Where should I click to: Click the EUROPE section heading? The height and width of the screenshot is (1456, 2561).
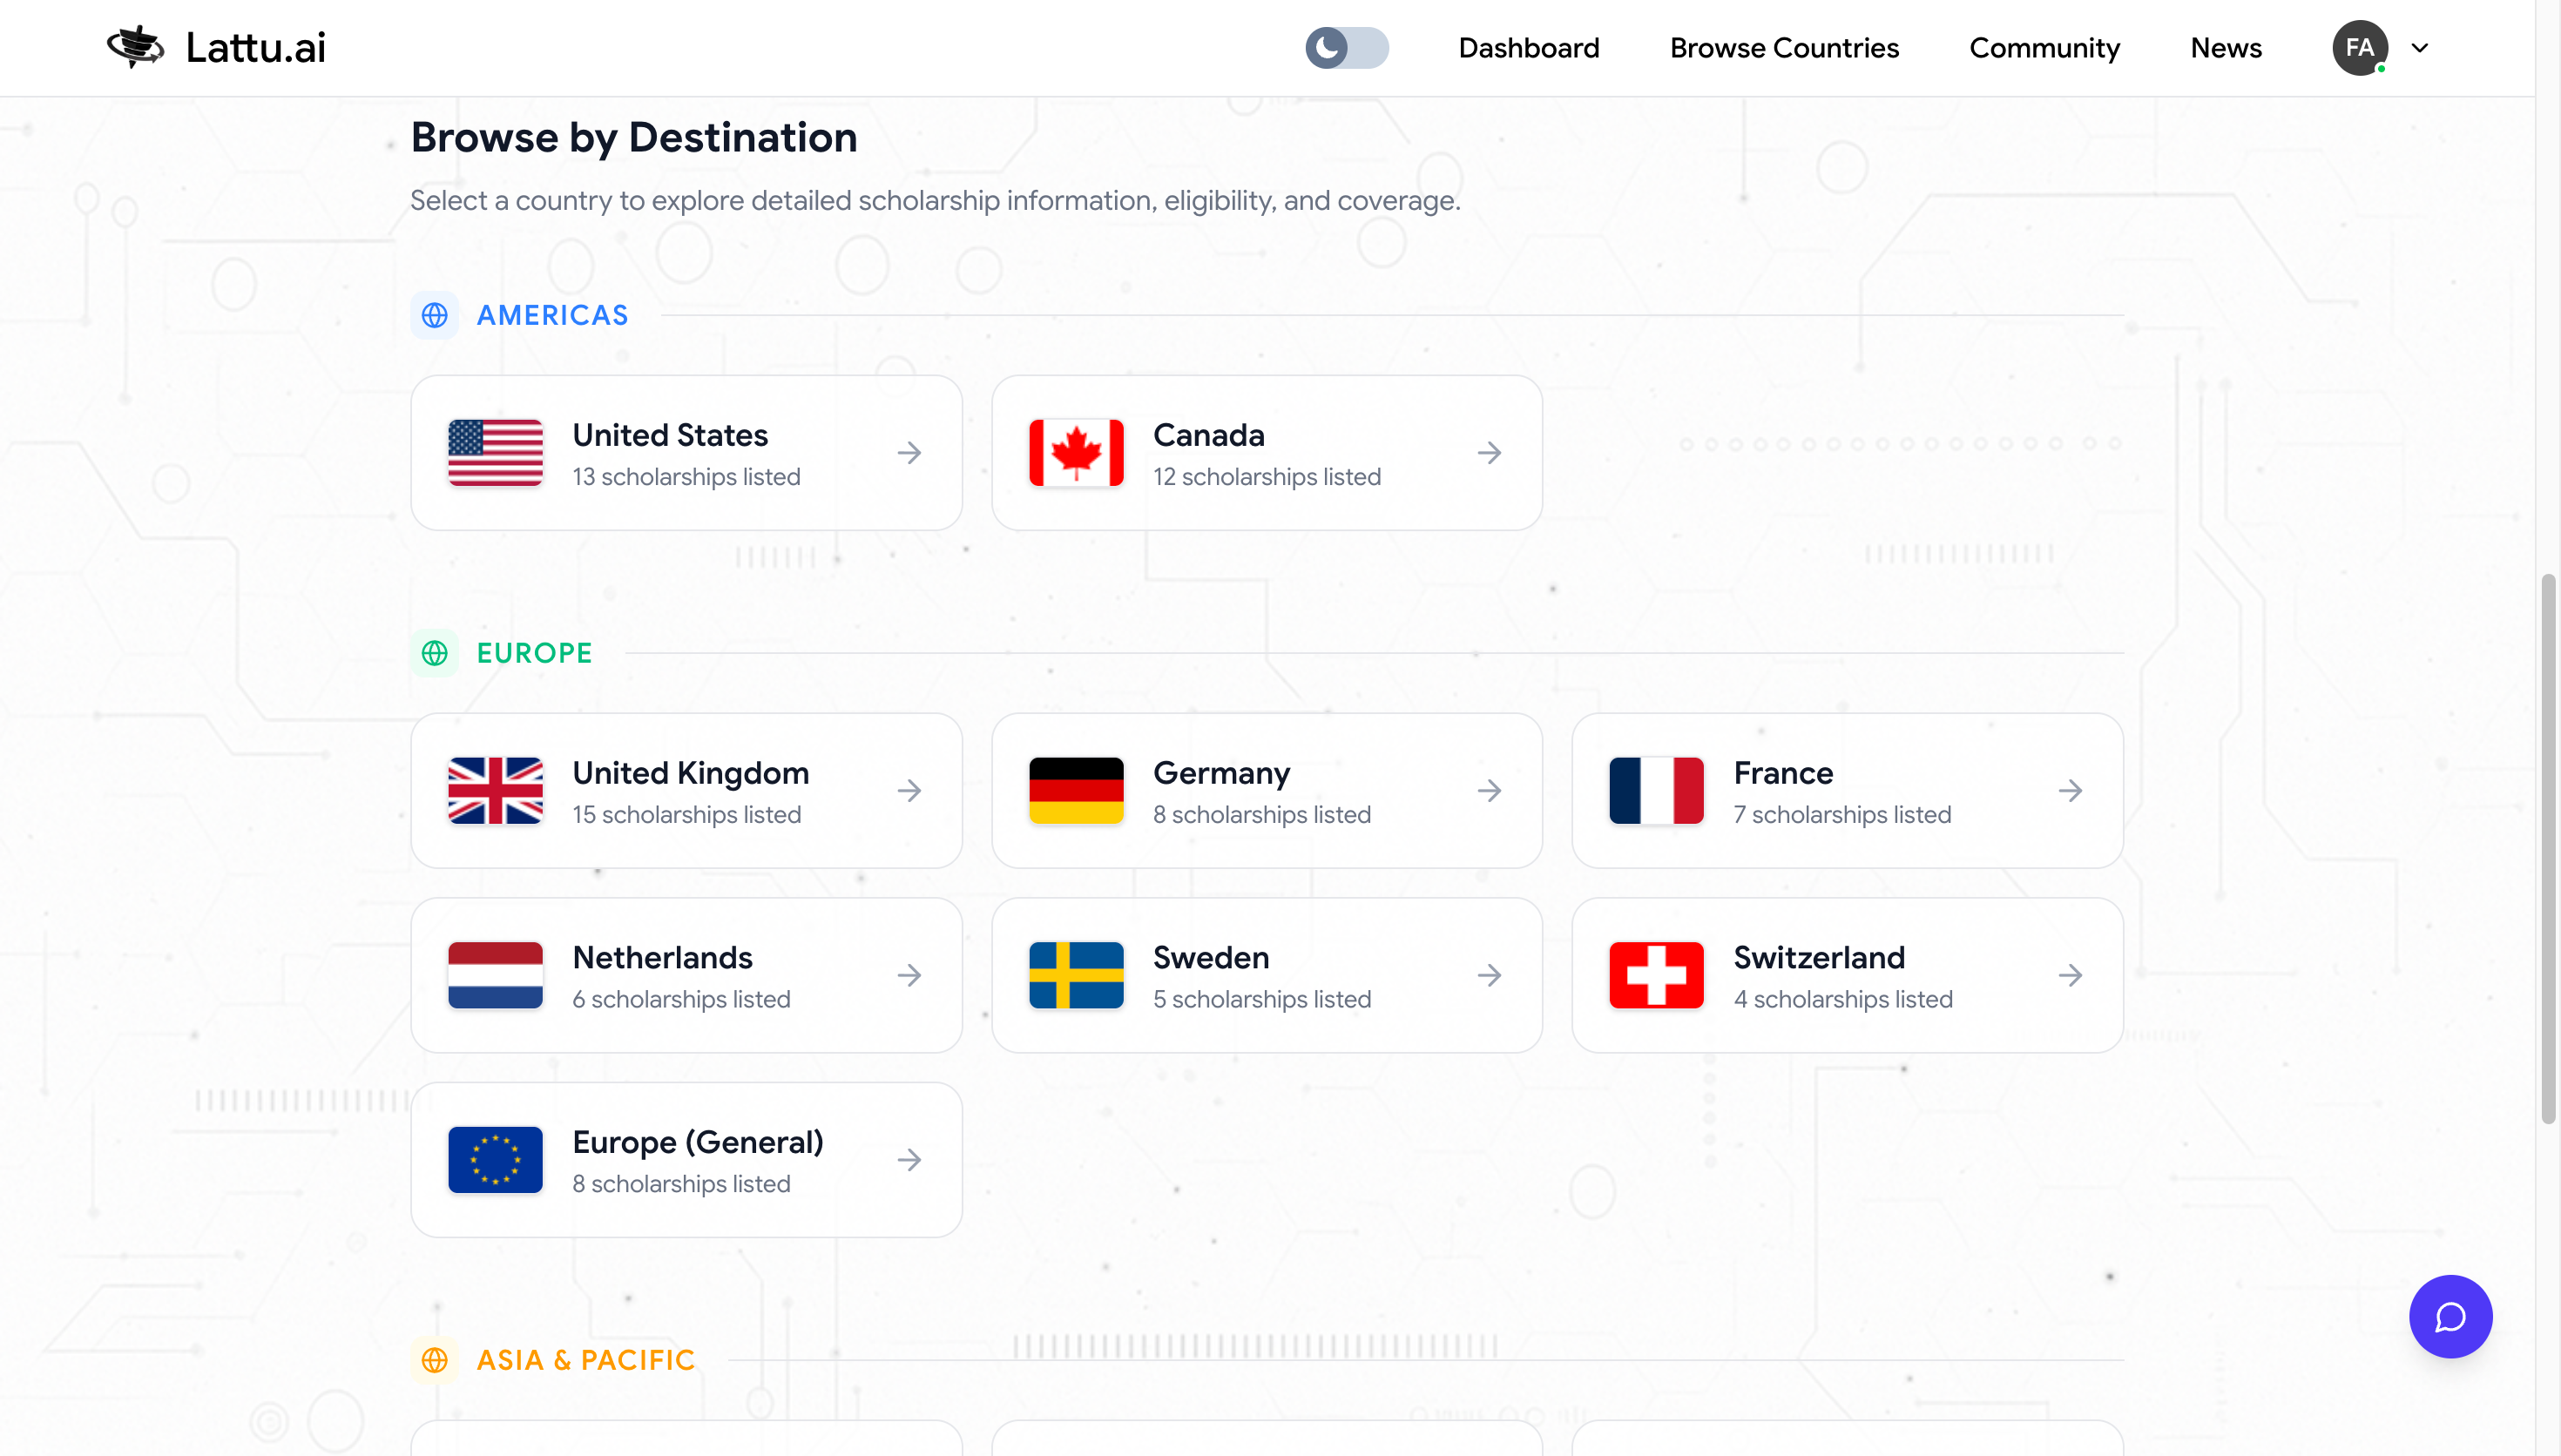click(x=534, y=653)
